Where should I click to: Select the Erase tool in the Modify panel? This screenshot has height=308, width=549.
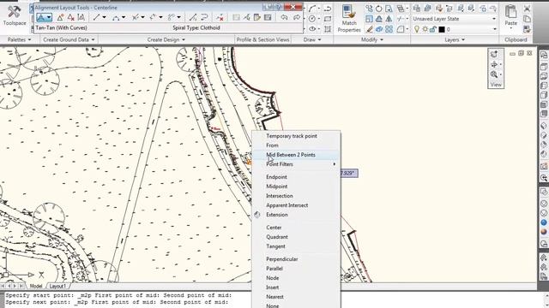coord(369,30)
